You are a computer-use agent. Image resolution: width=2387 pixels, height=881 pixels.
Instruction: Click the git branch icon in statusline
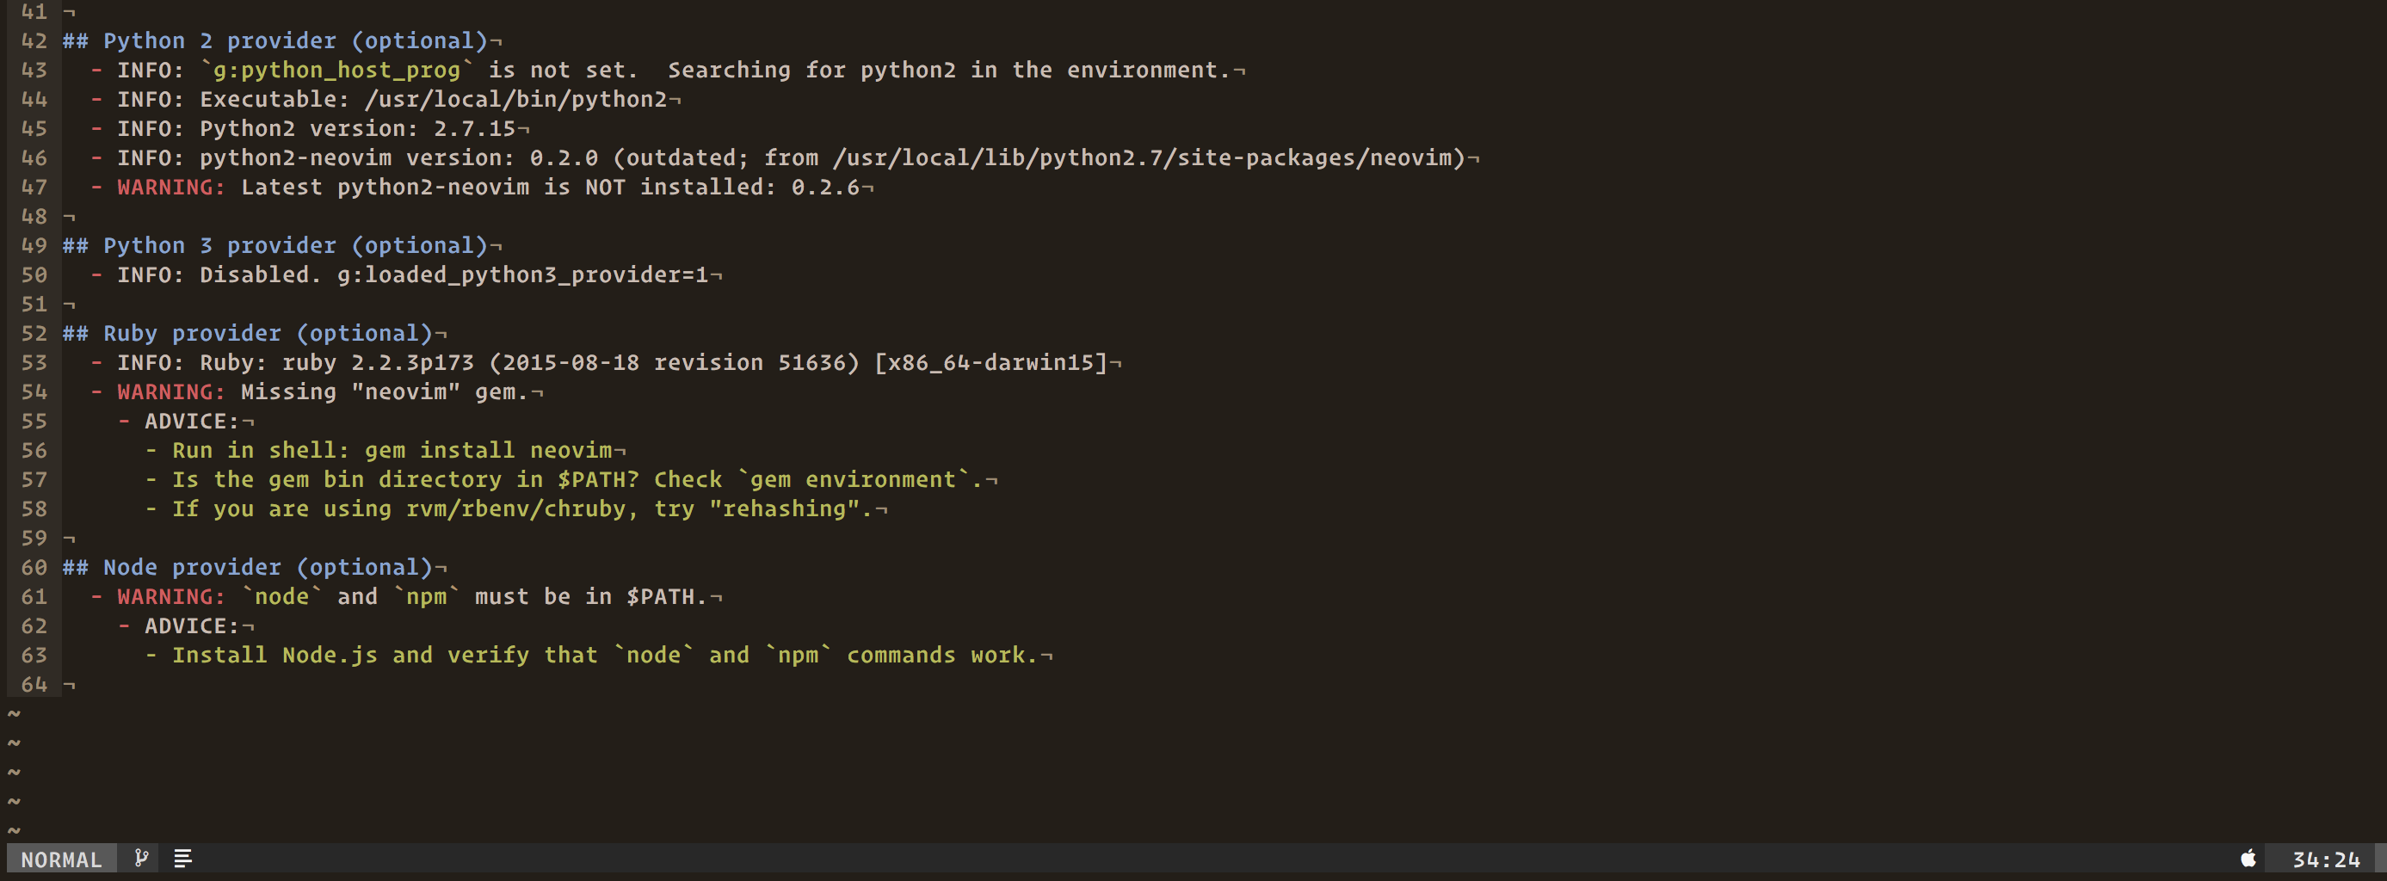tap(141, 859)
